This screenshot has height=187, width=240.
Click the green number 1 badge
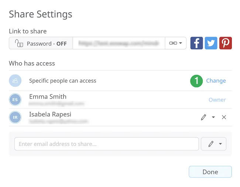(196, 81)
